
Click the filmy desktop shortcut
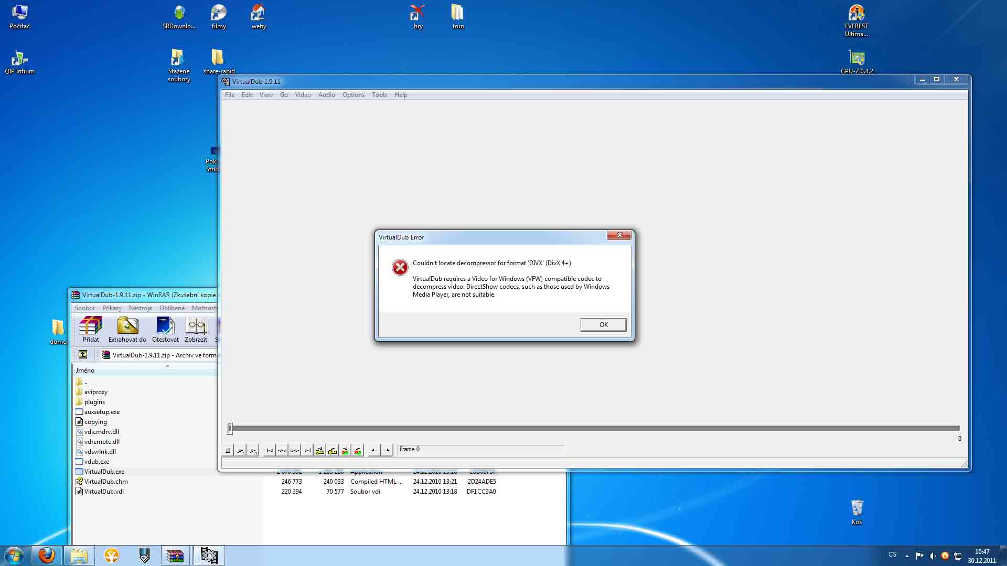click(219, 17)
